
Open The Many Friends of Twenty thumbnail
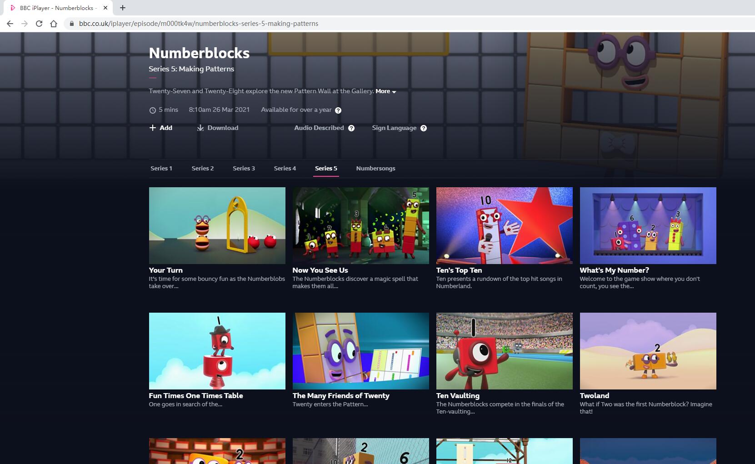click(x=361, y=351)
